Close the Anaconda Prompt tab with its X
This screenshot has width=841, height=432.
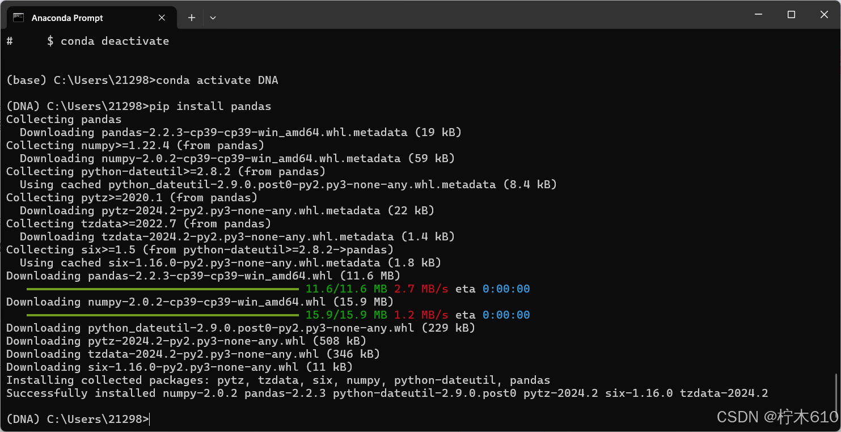coord(162,18)
